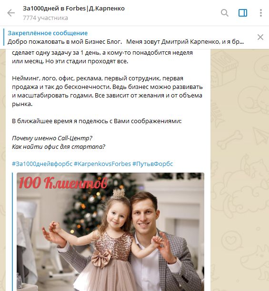Open hashtag #KarpenkovsForbes
This screenshot has height=291, width=269.
(x=102, y=164)
